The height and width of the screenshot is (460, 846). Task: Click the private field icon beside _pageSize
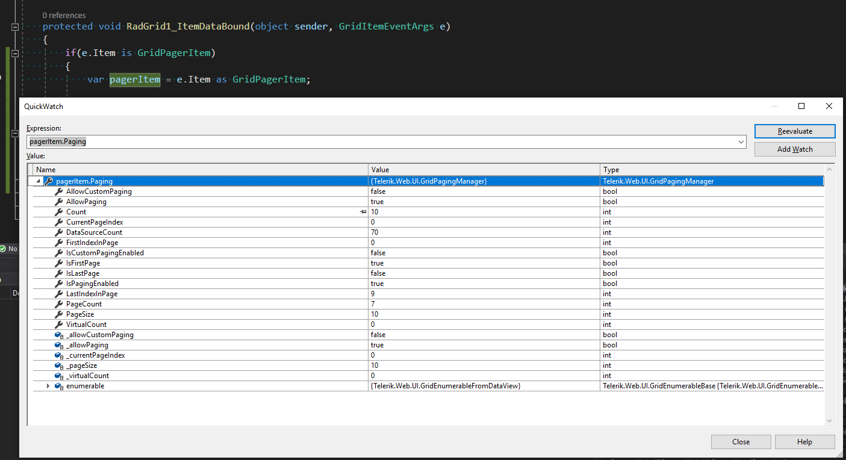coord(59,365)
